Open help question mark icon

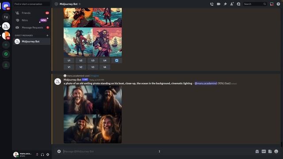coord(278,4)
